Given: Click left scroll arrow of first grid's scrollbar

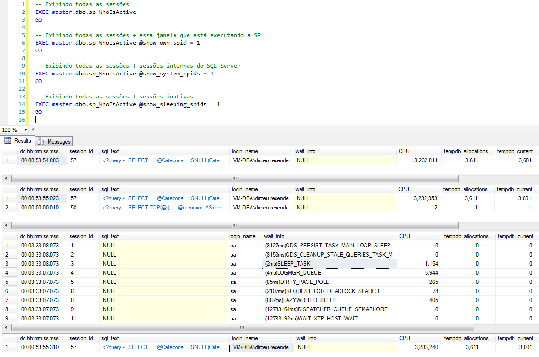Looking at the screenshot, I should [x=6, y=178].
